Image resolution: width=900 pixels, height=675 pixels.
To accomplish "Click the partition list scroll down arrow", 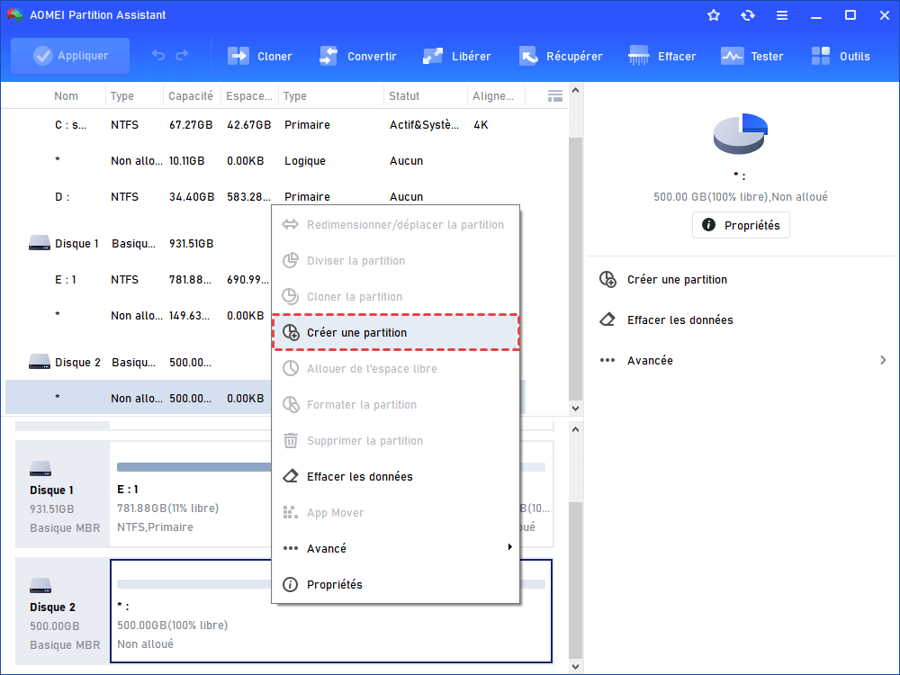I will 575,408.
